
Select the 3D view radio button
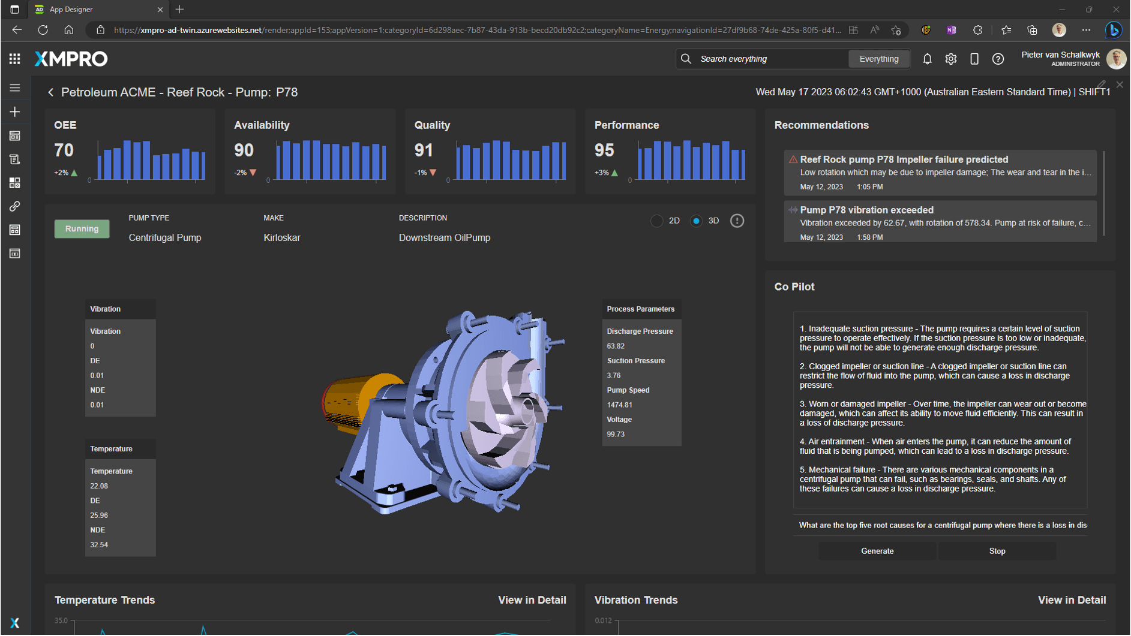pyautogui.click(x=696, y=221)
